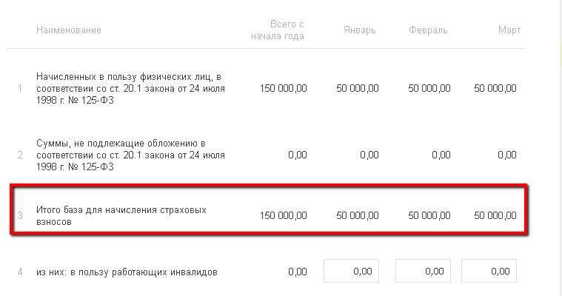This screenshot has height=296, width=562.
Task: Click the February 0,00 value in row 2
Action: [440, 155]
